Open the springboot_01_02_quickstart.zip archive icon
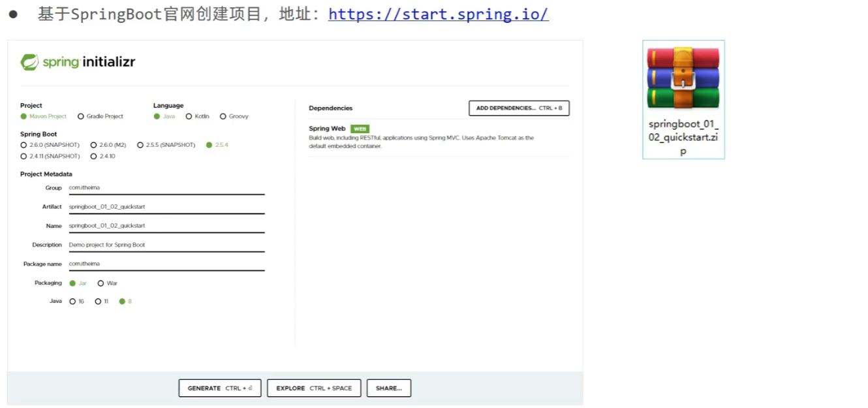This screenshot has height=408, width=868. (x=683, y=99)
